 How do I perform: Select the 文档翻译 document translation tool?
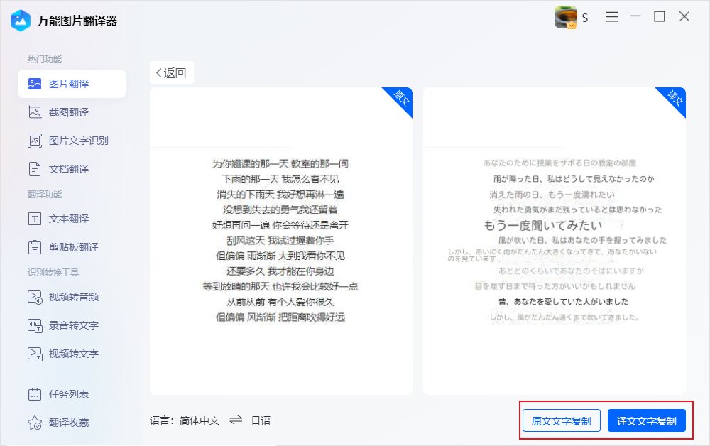click(x=70, y=169)
